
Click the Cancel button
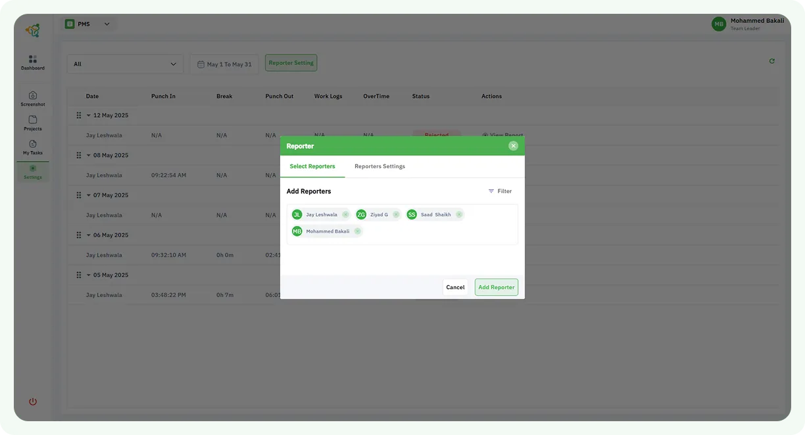[x=455, y=287]
